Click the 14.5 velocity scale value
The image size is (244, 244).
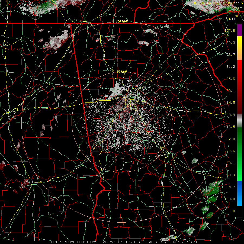[x=231, y=103]
